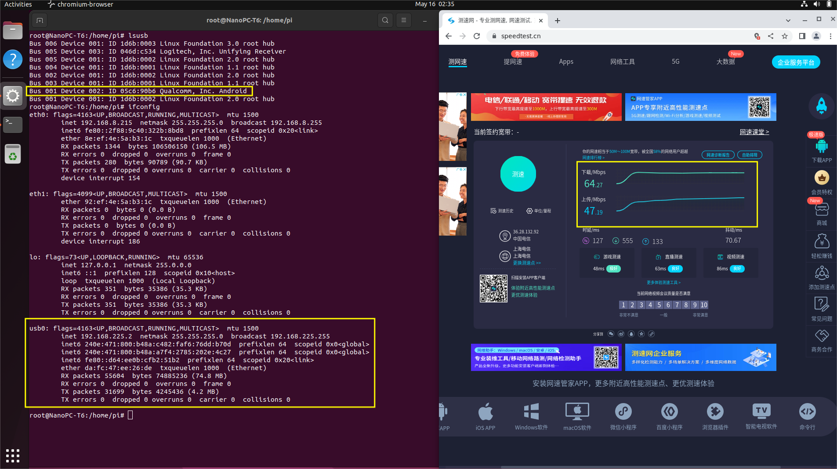The width and height of the screenshot is (837, 469).
Task: Open the 网速排行榜 ranking link
Action: click(593, 158)
